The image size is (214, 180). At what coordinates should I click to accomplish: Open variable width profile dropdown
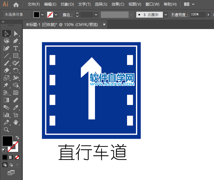click(131, 15)
